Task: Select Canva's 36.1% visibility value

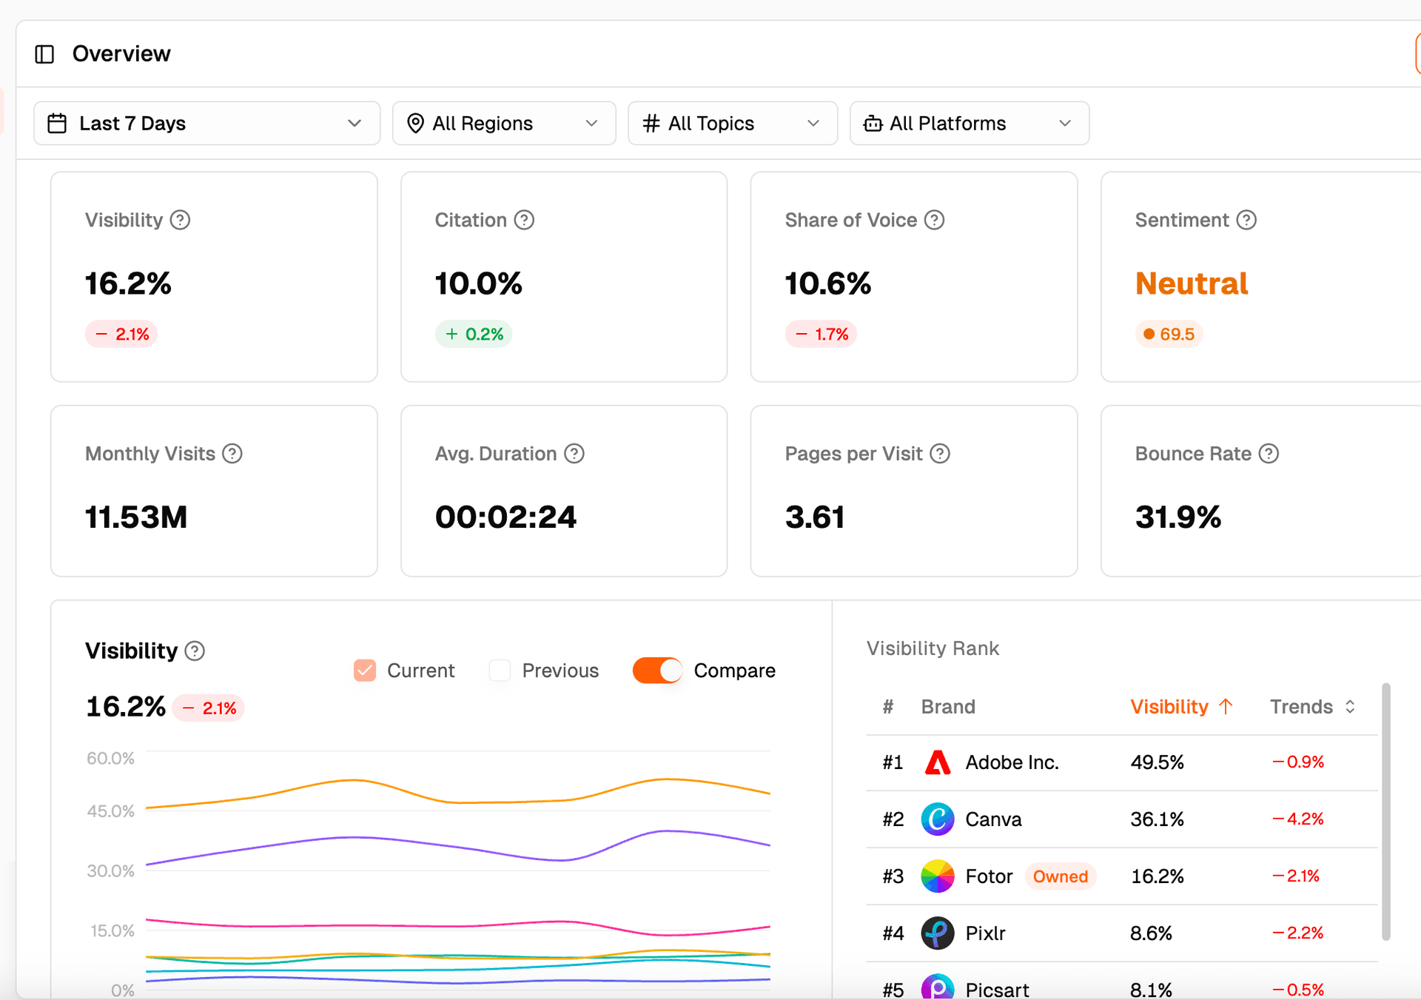Action: [1157, 819]
